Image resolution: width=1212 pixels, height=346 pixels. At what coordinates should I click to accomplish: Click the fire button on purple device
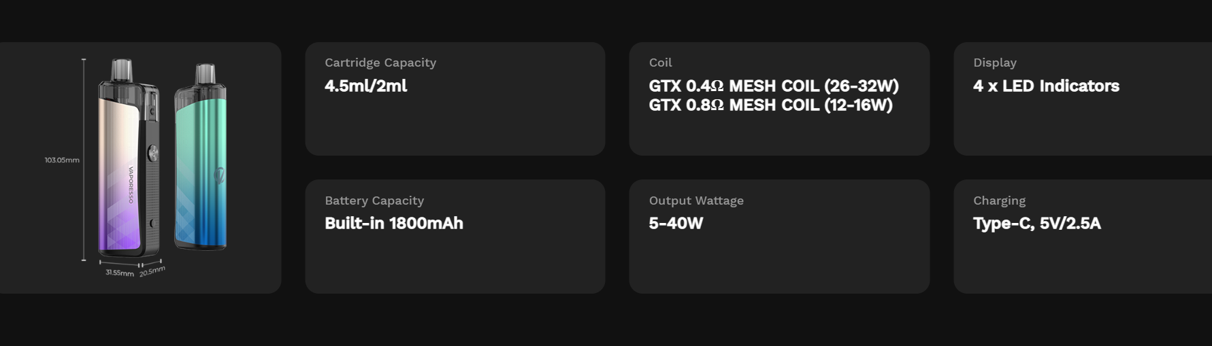click(x=152, y=153)
